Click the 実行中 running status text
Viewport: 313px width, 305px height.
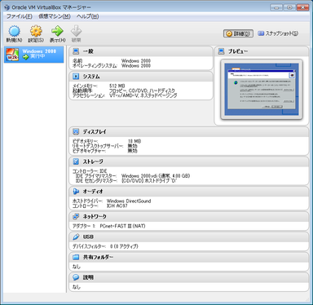[37, 56]
